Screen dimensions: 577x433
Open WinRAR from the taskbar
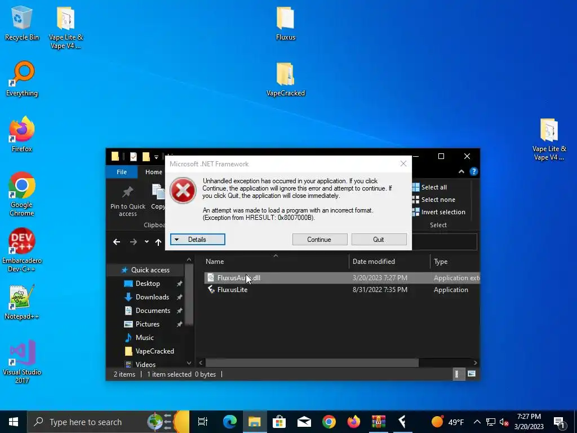click(378, 422)
